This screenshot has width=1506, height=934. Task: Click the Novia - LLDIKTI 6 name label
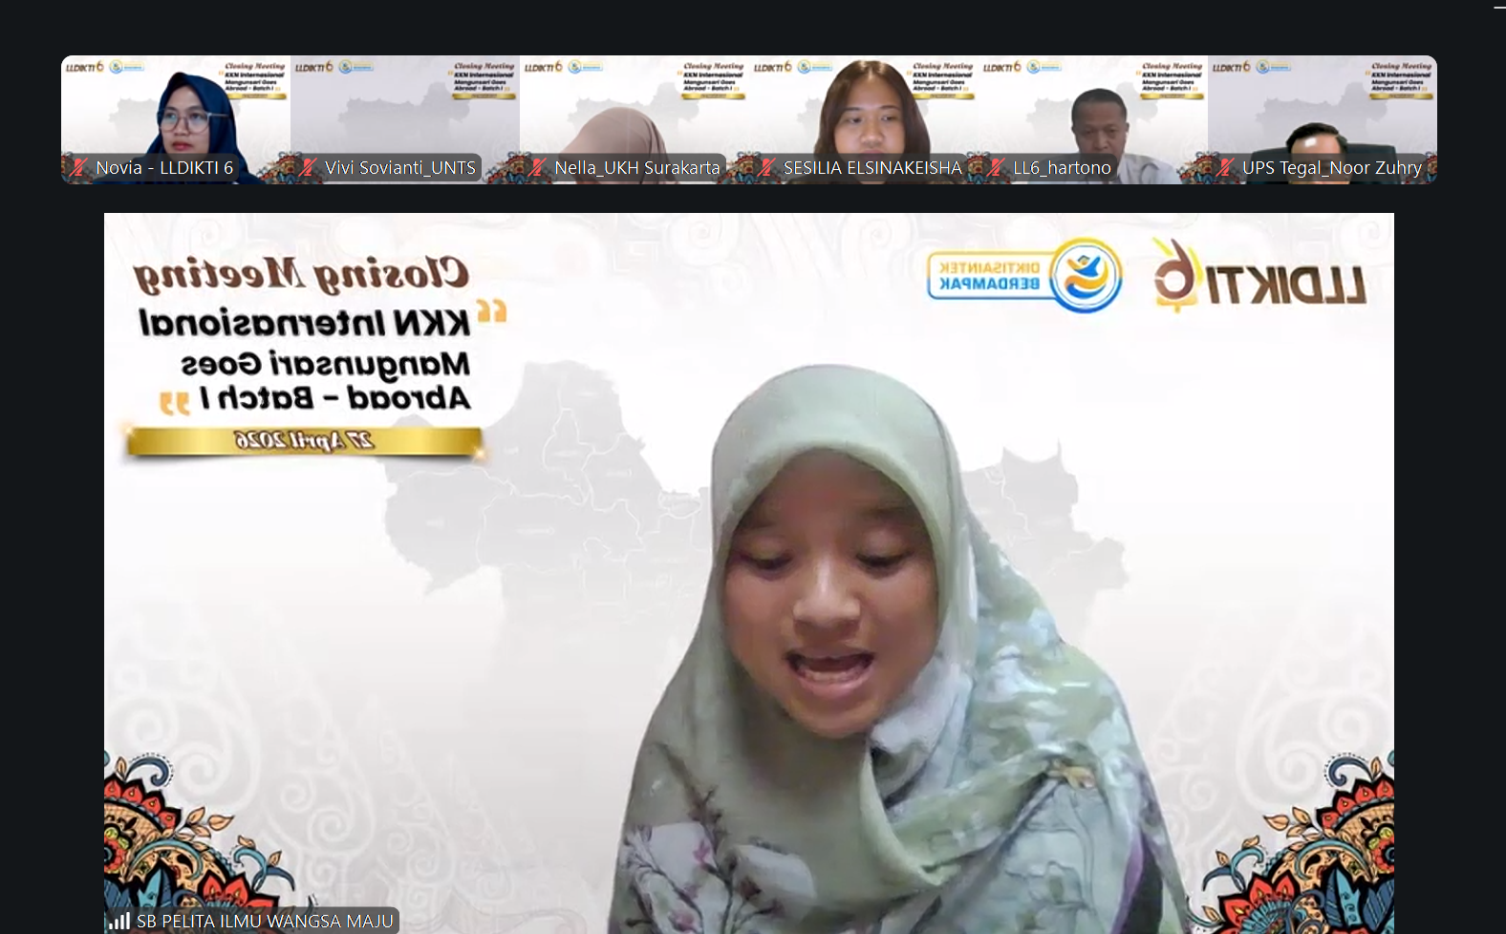click(164, 168)
